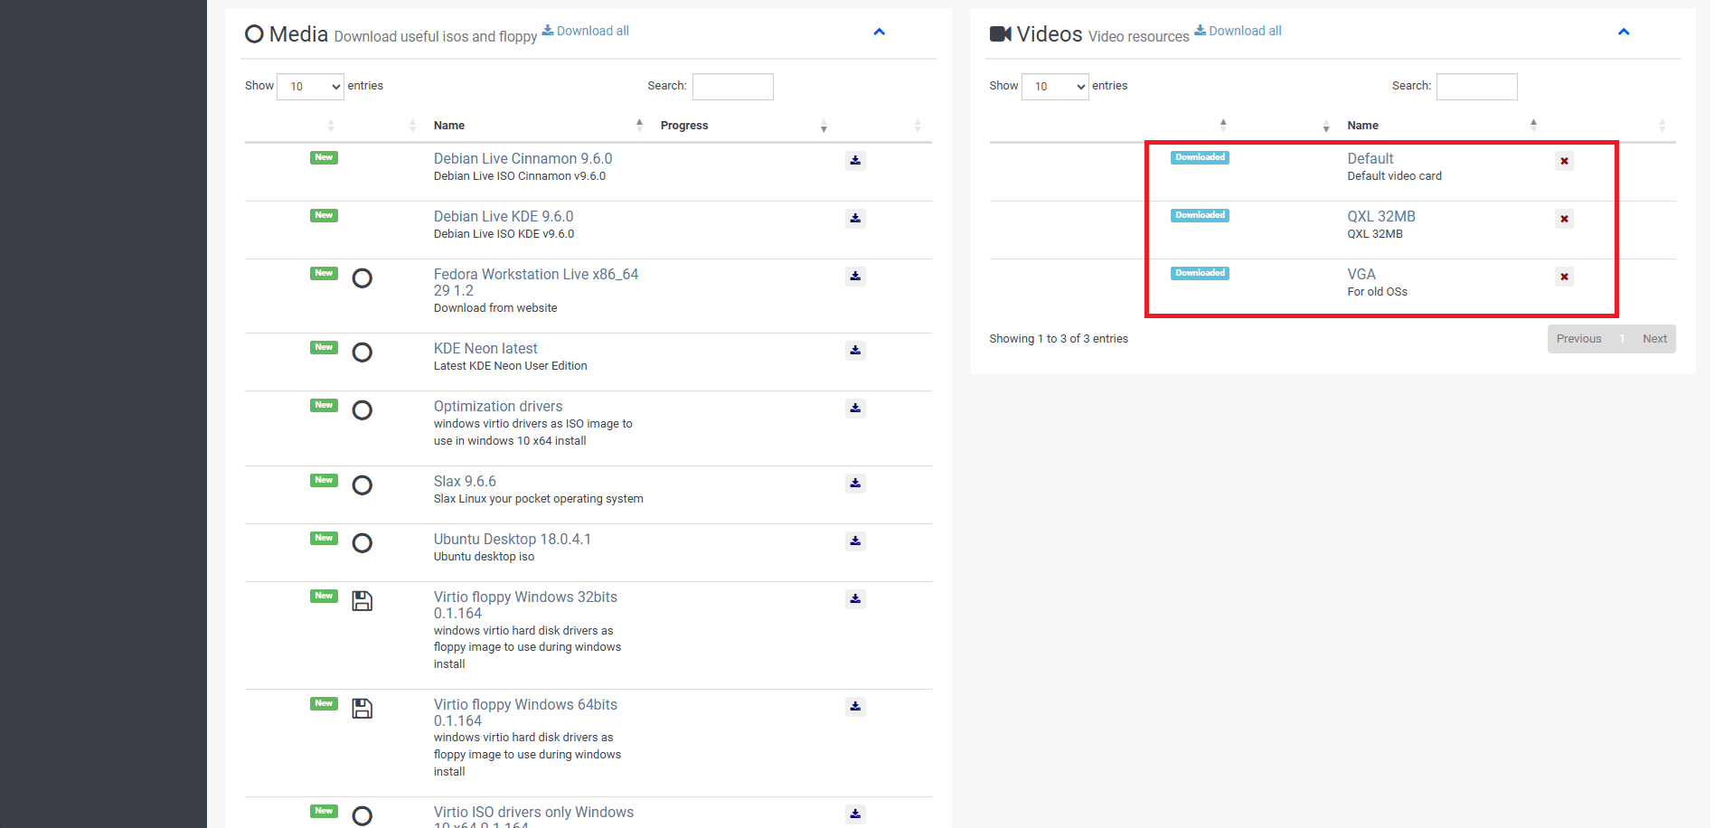The width and height of the screenshot is (1714, 828).
Task: Go to Next page of Videos
Action: click(1654, 339)
